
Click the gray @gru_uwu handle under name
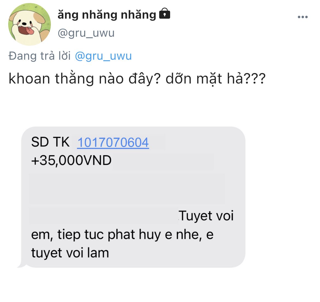click(86, 33)
